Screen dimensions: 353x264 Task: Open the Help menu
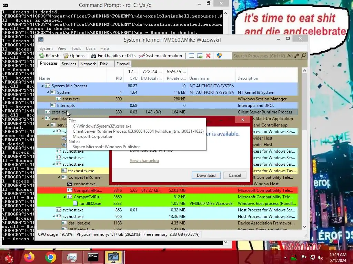click(104, 48)
